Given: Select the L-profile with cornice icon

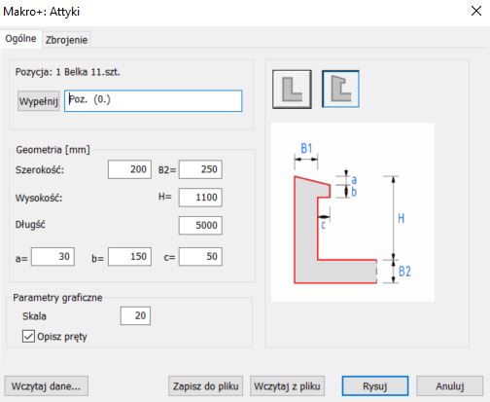Looking at the screenshot, I should pos(340,89).
